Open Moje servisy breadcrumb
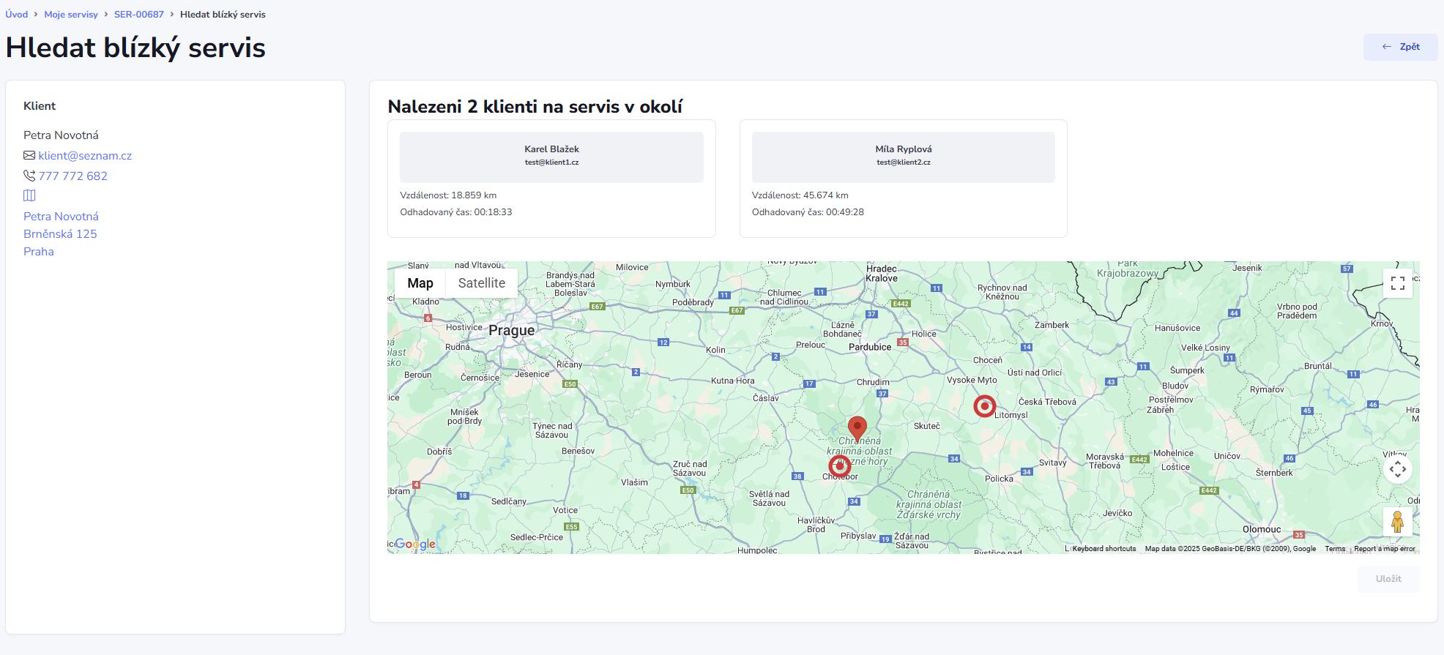Viewport: 1444px width, 655px height. [x=71, y=15]
